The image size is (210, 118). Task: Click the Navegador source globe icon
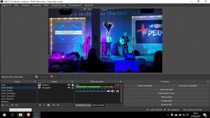(39, 88)
